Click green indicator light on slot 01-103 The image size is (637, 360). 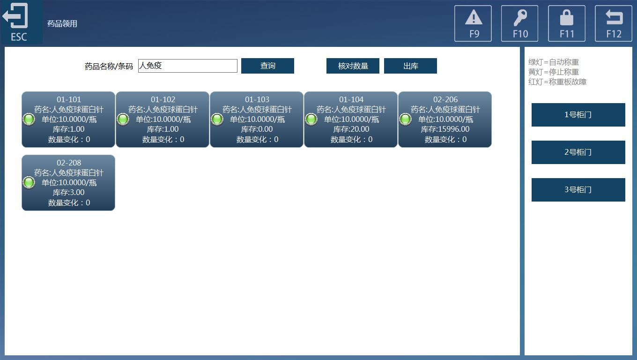pyautogui.click(x=217, y=119)
